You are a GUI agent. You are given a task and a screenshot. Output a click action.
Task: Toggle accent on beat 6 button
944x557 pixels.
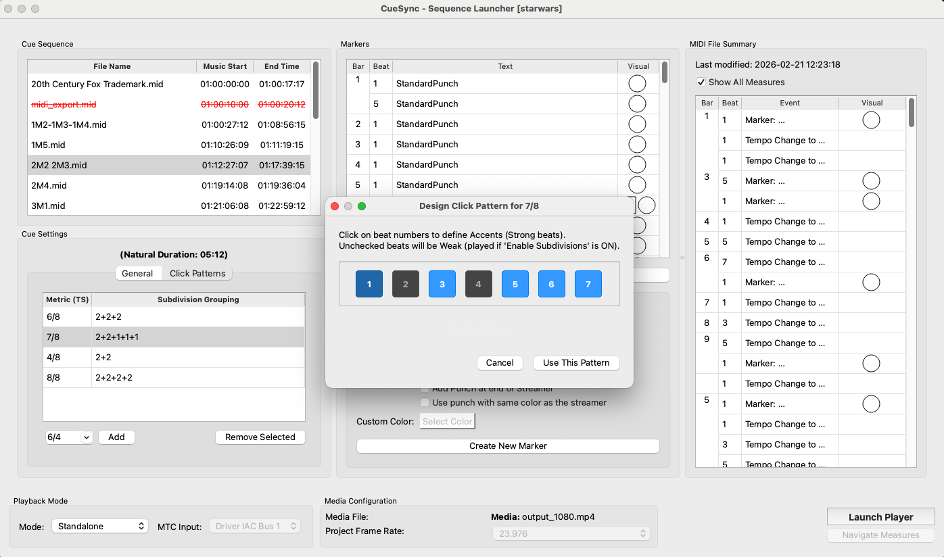point(552,284)
